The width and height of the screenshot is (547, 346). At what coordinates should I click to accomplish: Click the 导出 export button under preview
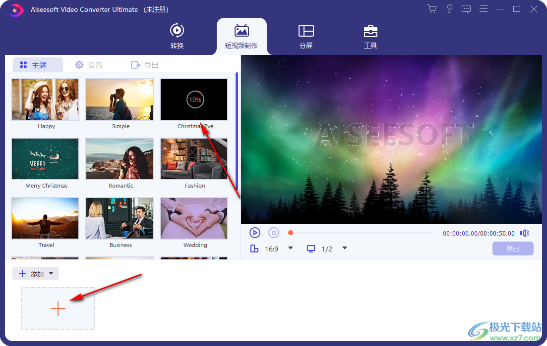point(513,248)
